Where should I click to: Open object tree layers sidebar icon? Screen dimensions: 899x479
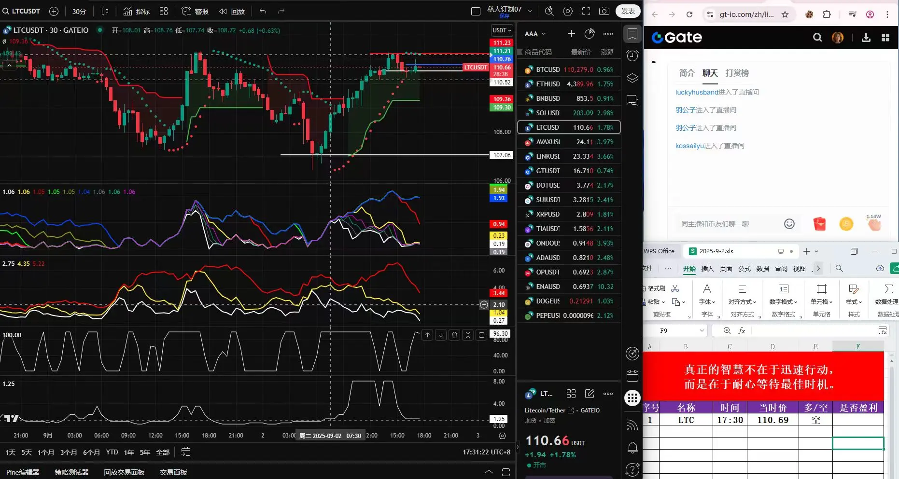632,78
